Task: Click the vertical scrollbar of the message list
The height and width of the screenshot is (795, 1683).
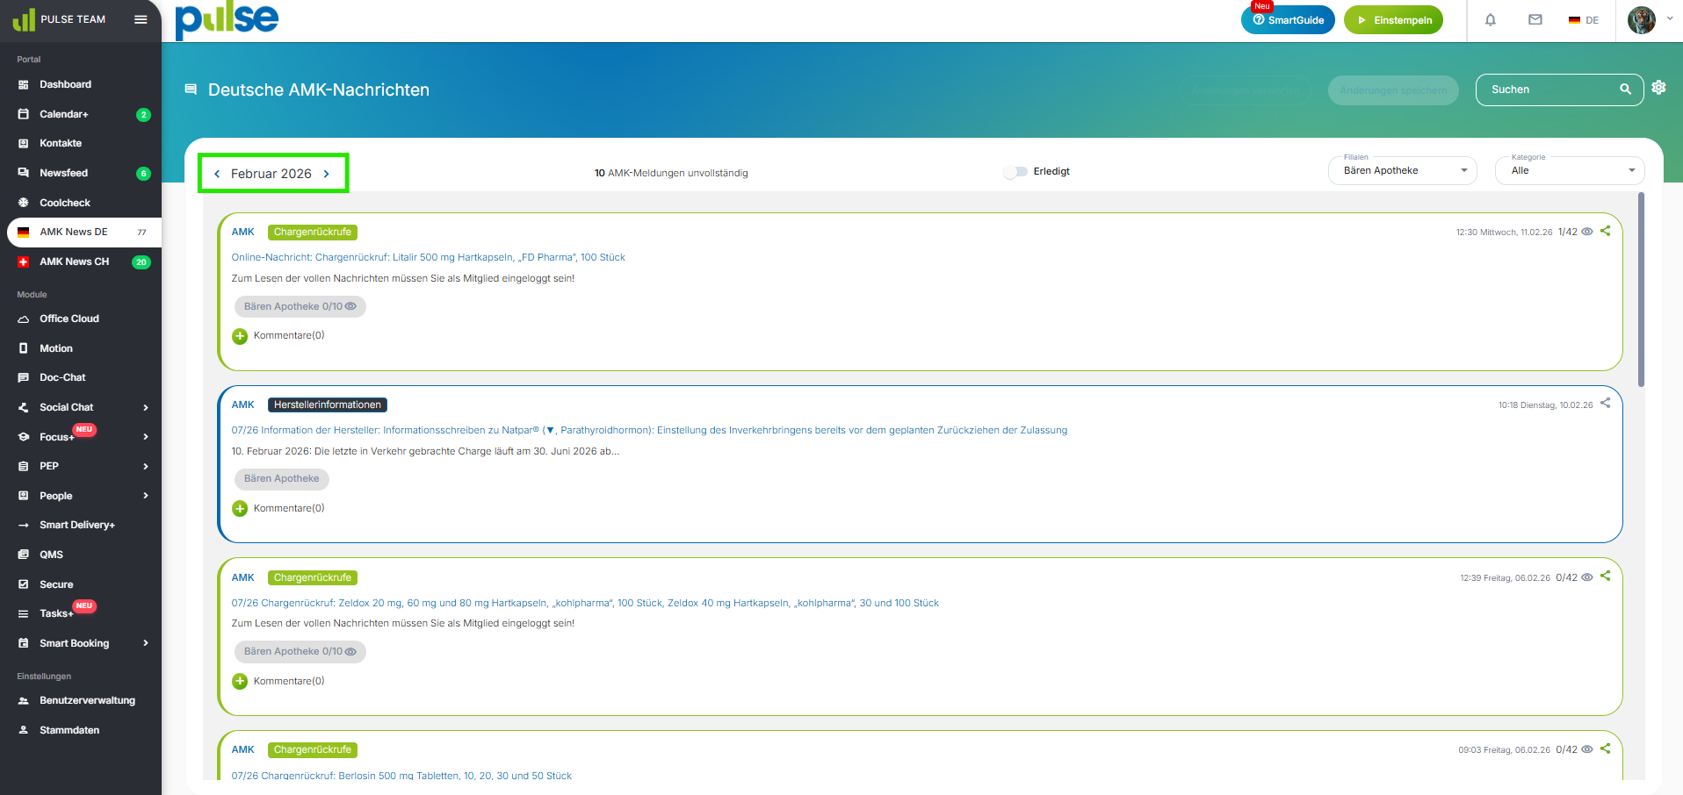Action: [x=1641, y=290]
